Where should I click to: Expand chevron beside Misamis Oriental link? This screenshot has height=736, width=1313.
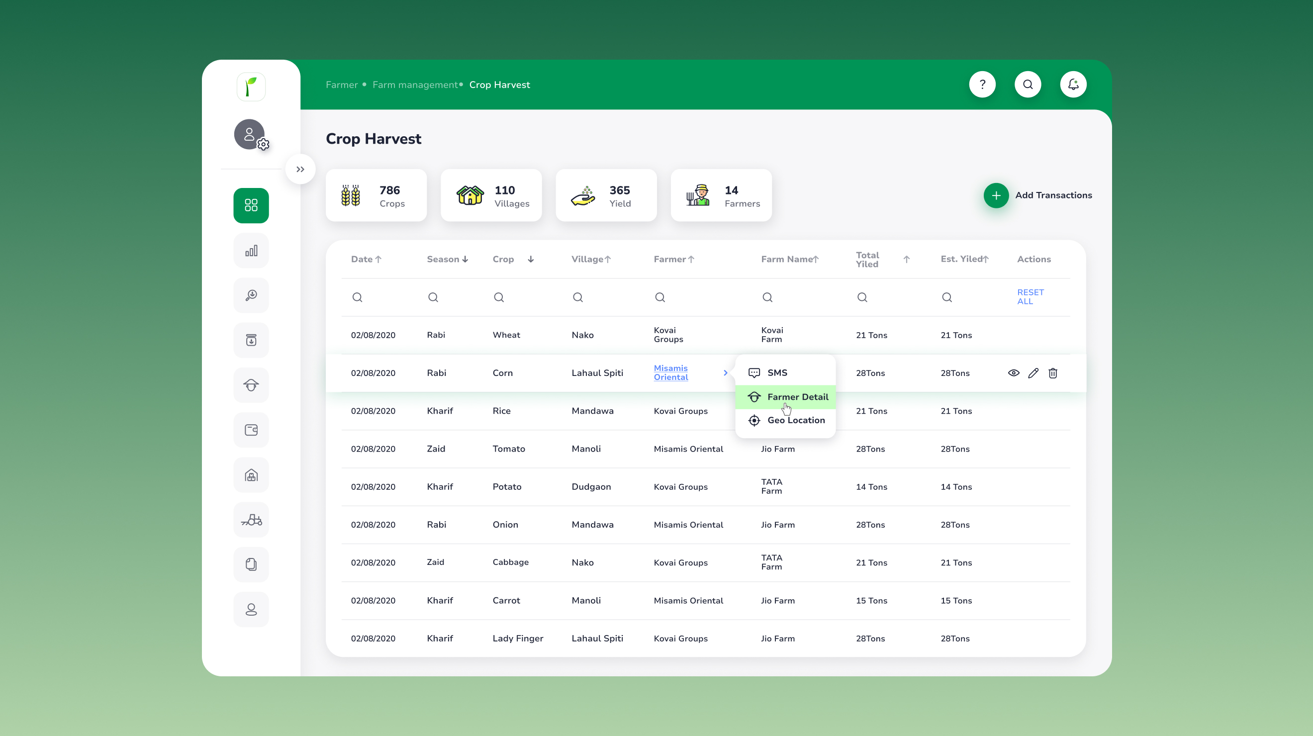pos(725,373)
